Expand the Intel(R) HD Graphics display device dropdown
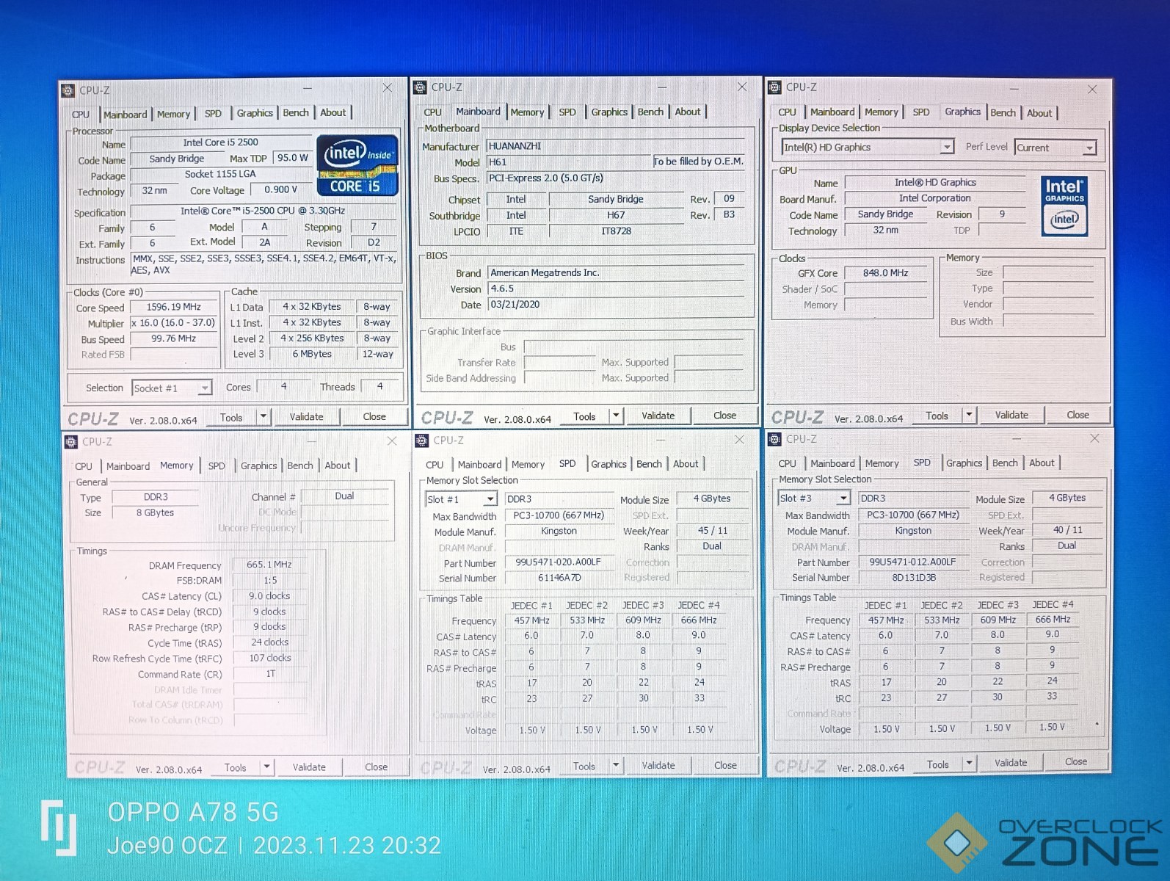 tap(946, 148)
